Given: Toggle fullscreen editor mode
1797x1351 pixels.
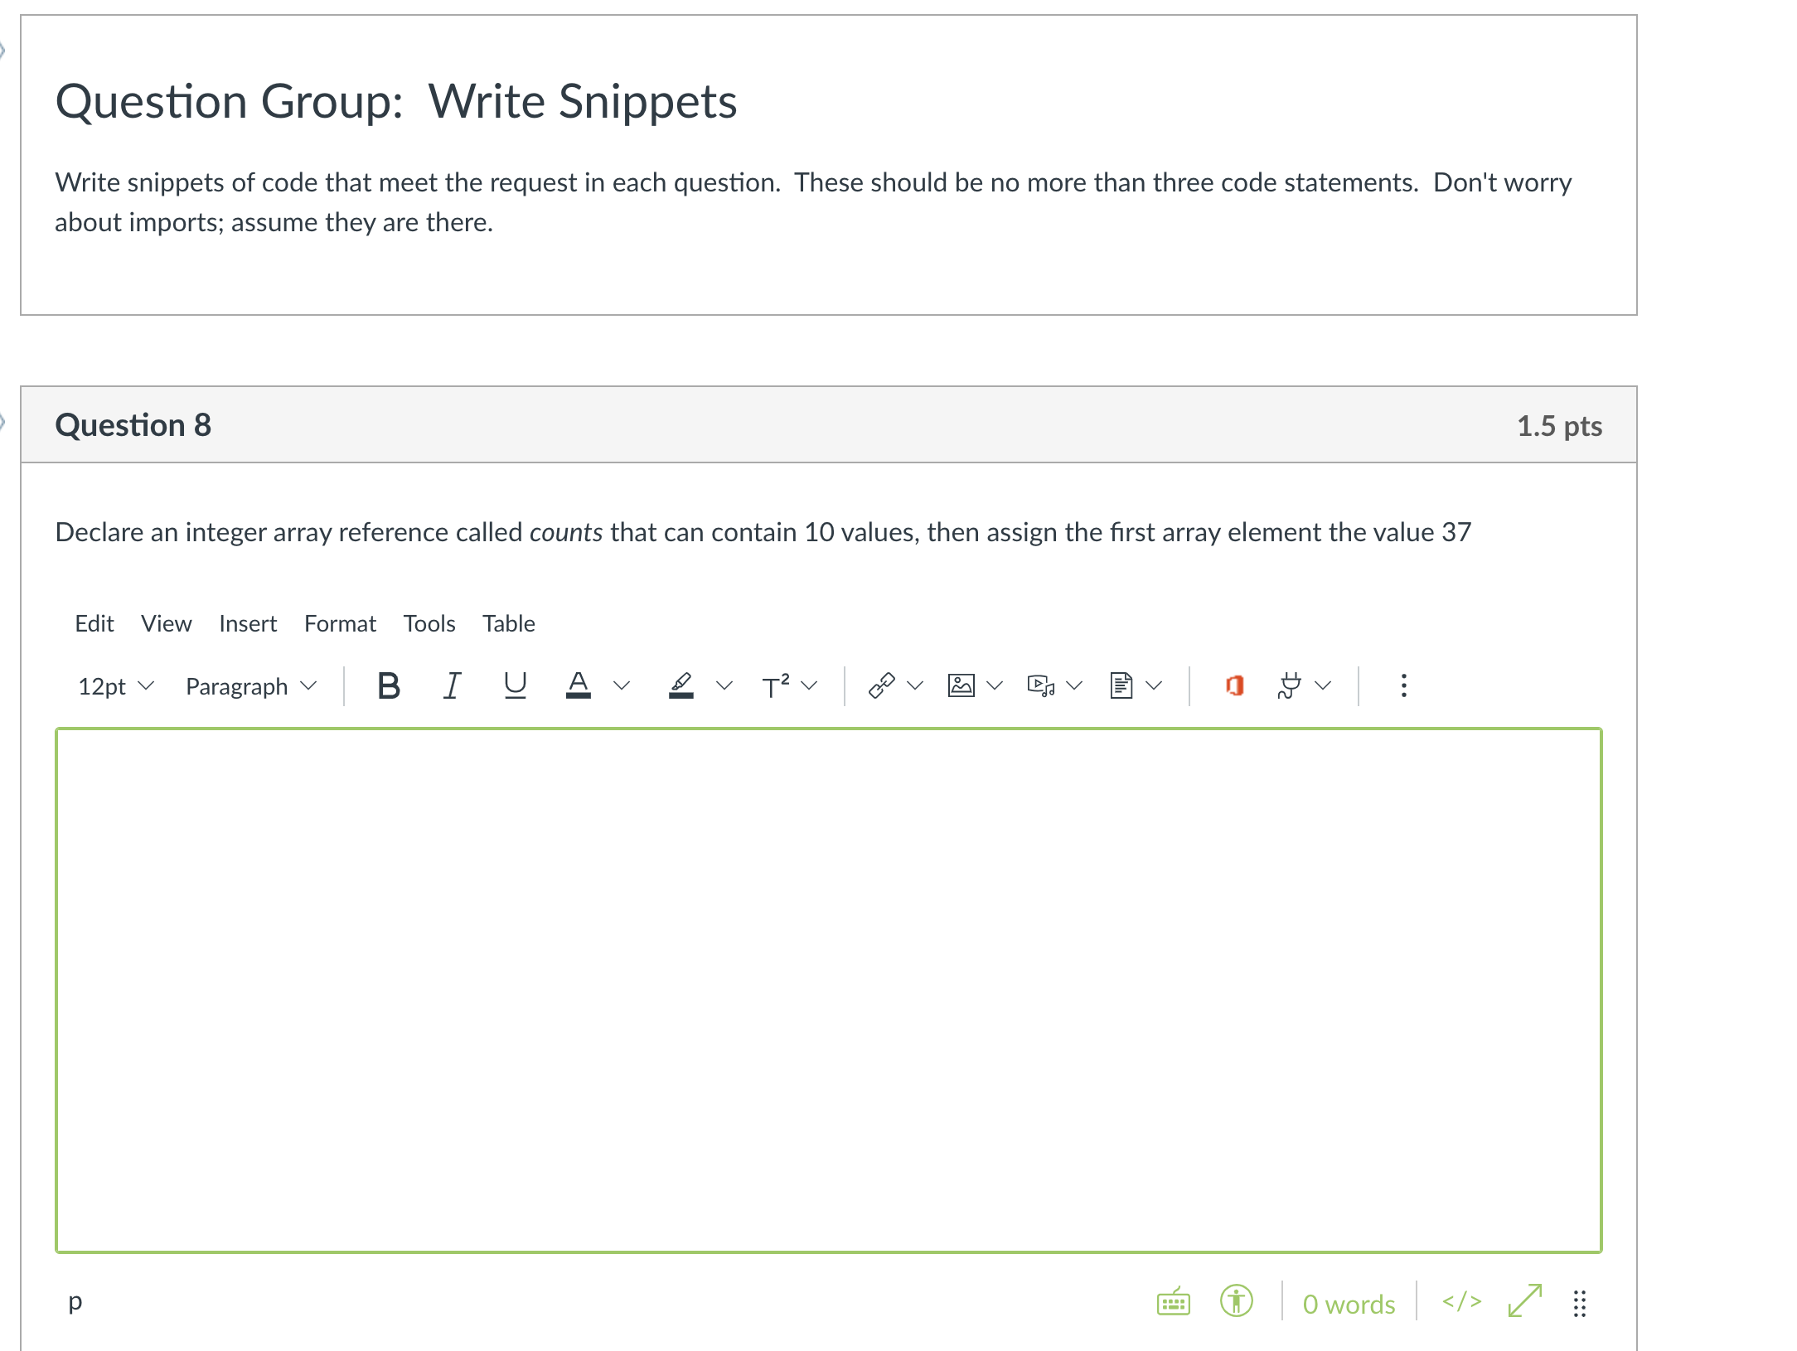Looking at the screenshot, I should tap(1524, 1302).
